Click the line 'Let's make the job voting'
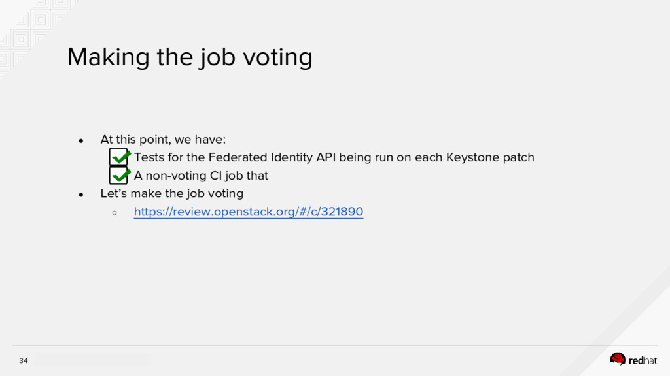 click(171, 194)
